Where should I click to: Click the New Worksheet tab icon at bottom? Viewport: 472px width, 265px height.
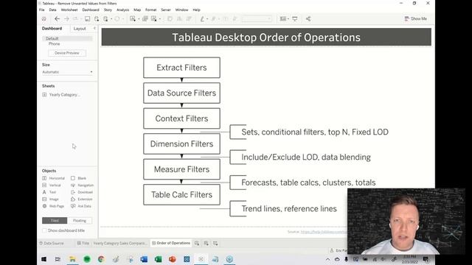click(197, 243)
